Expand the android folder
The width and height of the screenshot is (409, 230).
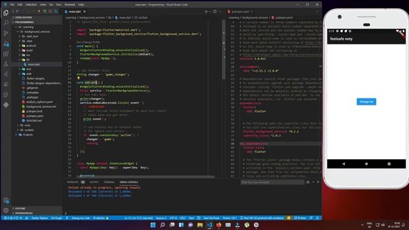37,45
